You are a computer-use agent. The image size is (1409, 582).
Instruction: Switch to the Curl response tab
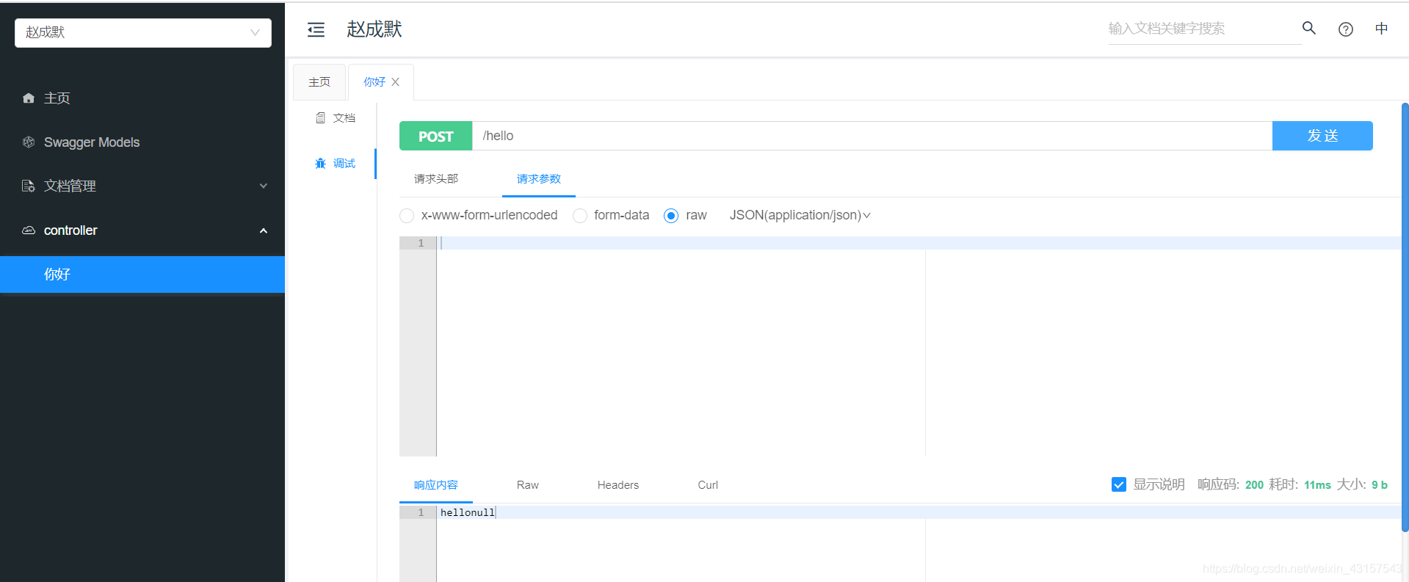(x=708, y=484)
